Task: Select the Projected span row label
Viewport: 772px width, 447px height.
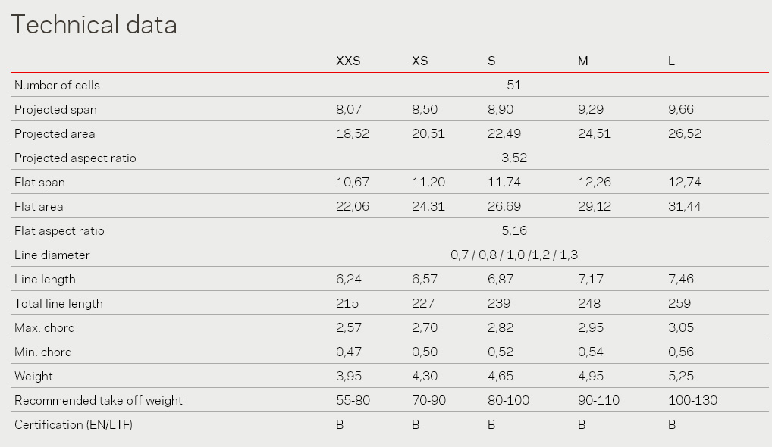Action: click(x=55, y=110)
